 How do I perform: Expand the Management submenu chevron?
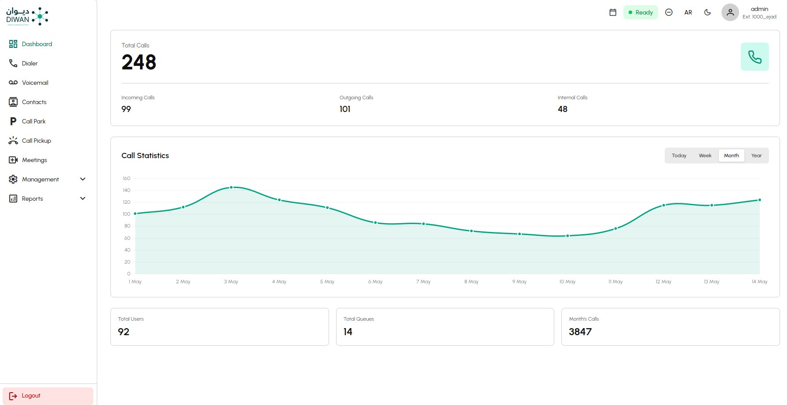tap(83, 179)
